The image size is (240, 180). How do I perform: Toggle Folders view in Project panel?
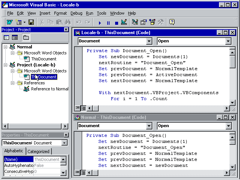[x=26, y=37]
